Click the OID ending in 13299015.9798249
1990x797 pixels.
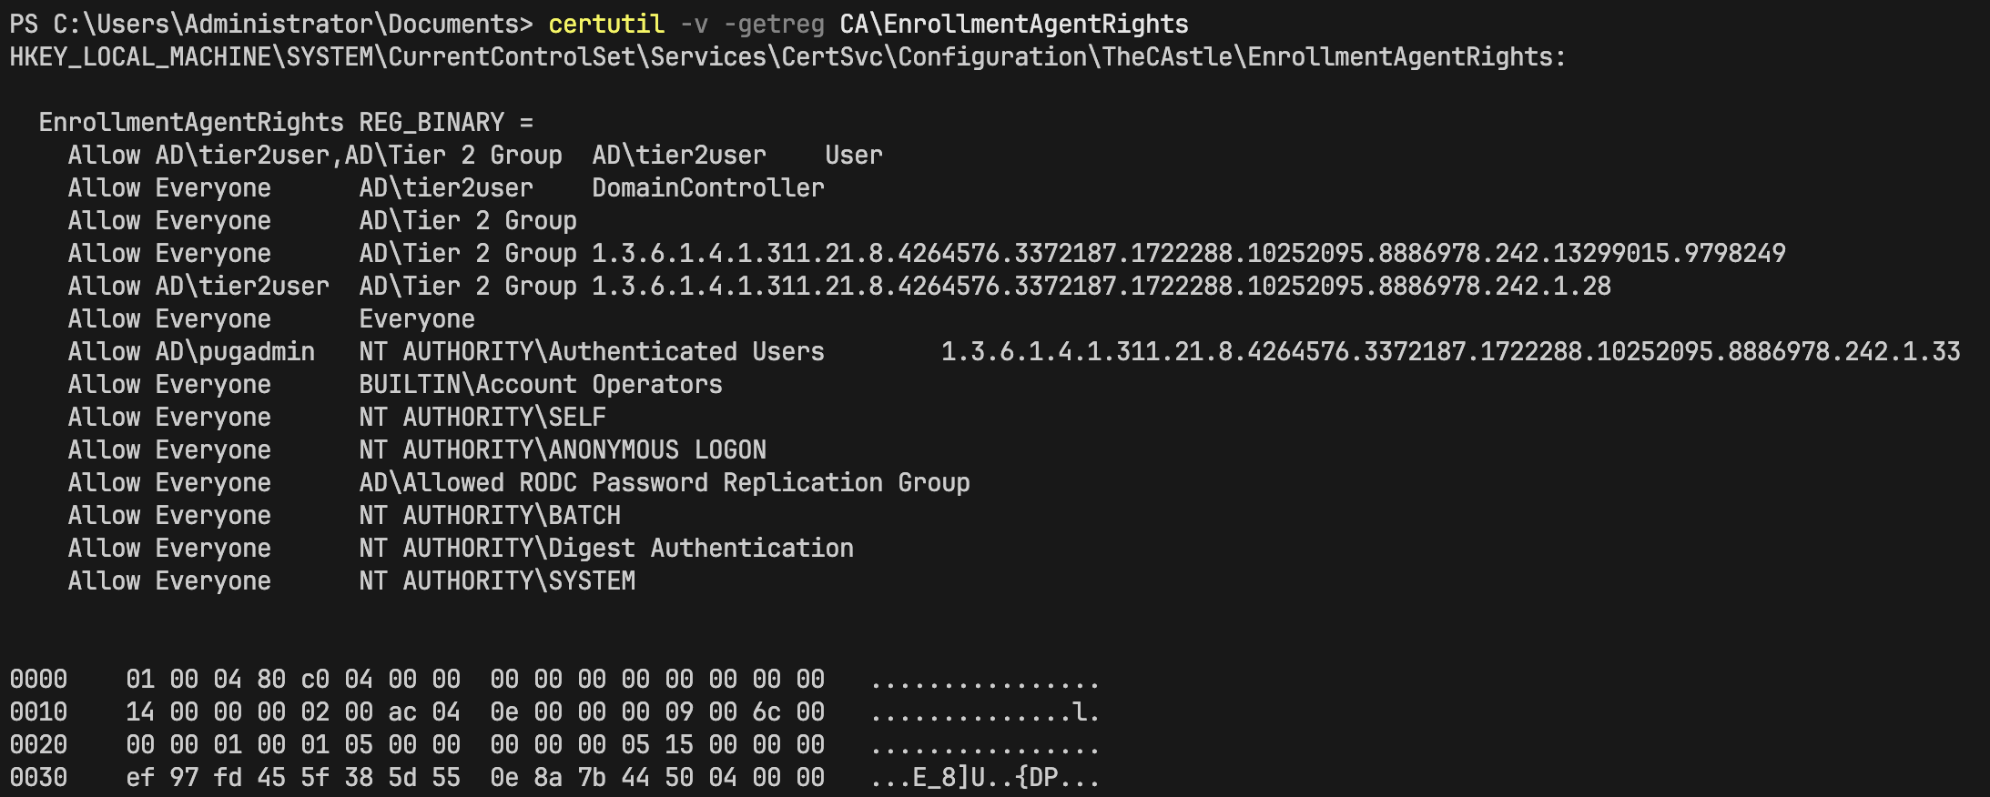pyautogui.click(x=1189, y=253)
